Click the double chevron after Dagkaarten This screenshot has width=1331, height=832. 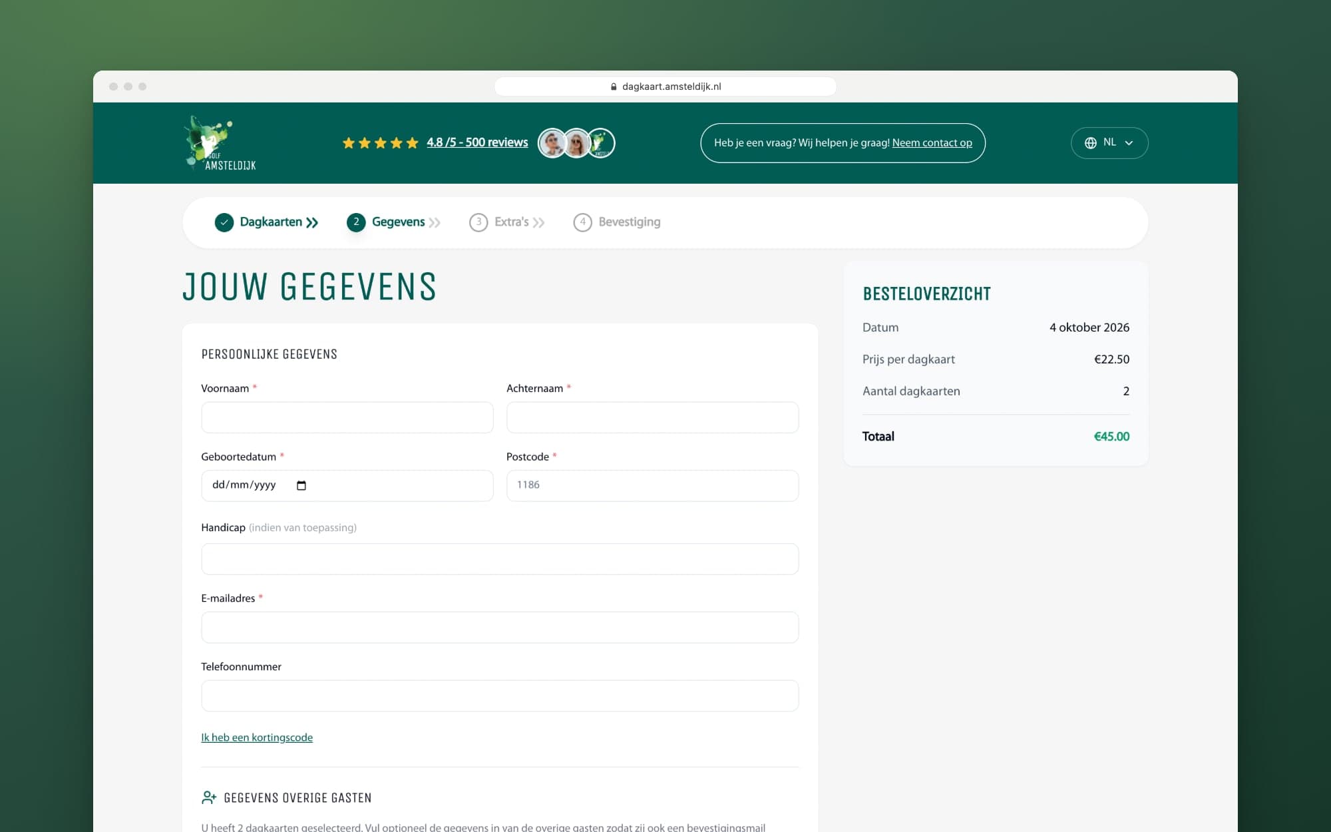tap(312, 223)
